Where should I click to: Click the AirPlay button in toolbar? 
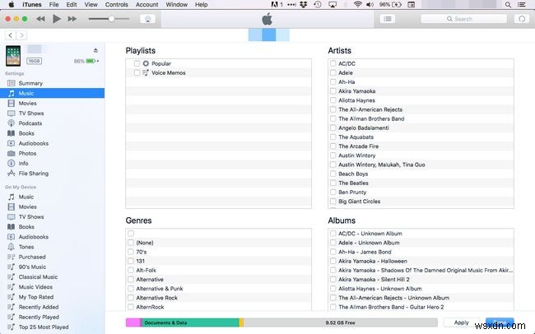coord(147,19)
